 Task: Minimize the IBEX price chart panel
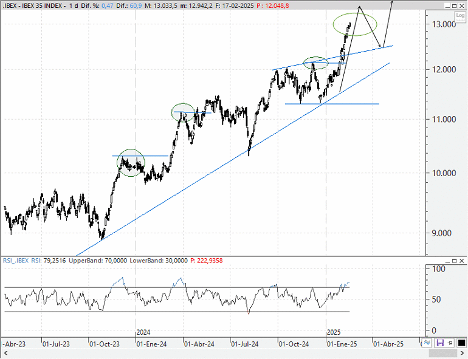point(447,5)
